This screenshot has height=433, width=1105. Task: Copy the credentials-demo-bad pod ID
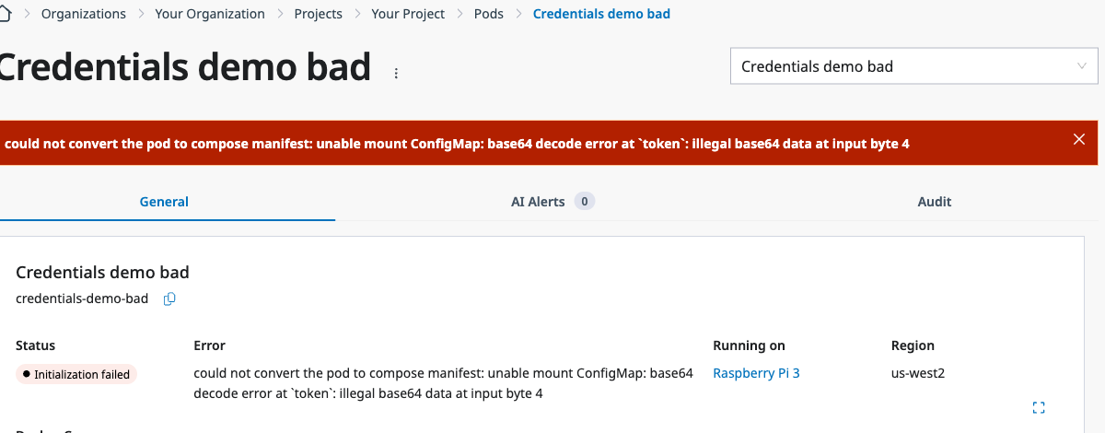169,298
